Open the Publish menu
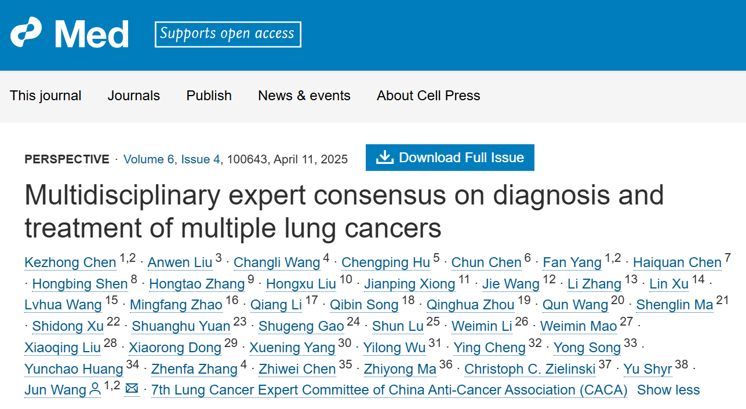 209,96
